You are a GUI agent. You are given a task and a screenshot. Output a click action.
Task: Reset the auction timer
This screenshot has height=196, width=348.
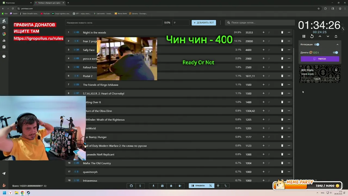312,36
